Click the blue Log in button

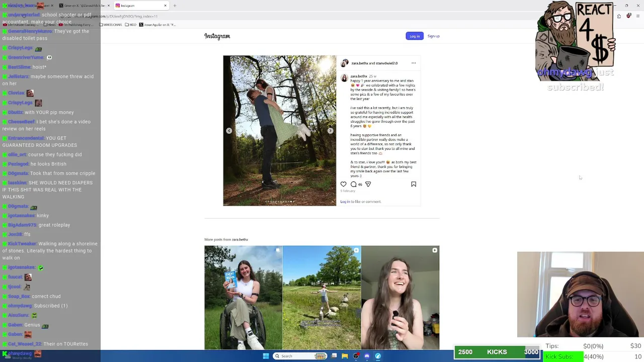point(415,36)
